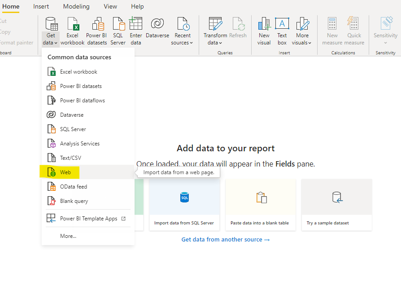Click More... in data sources menu
Viewport: 401px width, 281px height.
pyautogui.click(x=88, y=236)
